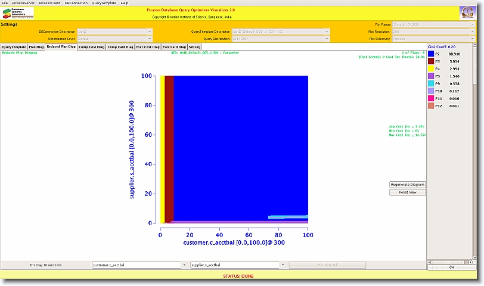Click the Database Systems Laboratory logo
The image size is (484, 286).
(x=17, y=13)
